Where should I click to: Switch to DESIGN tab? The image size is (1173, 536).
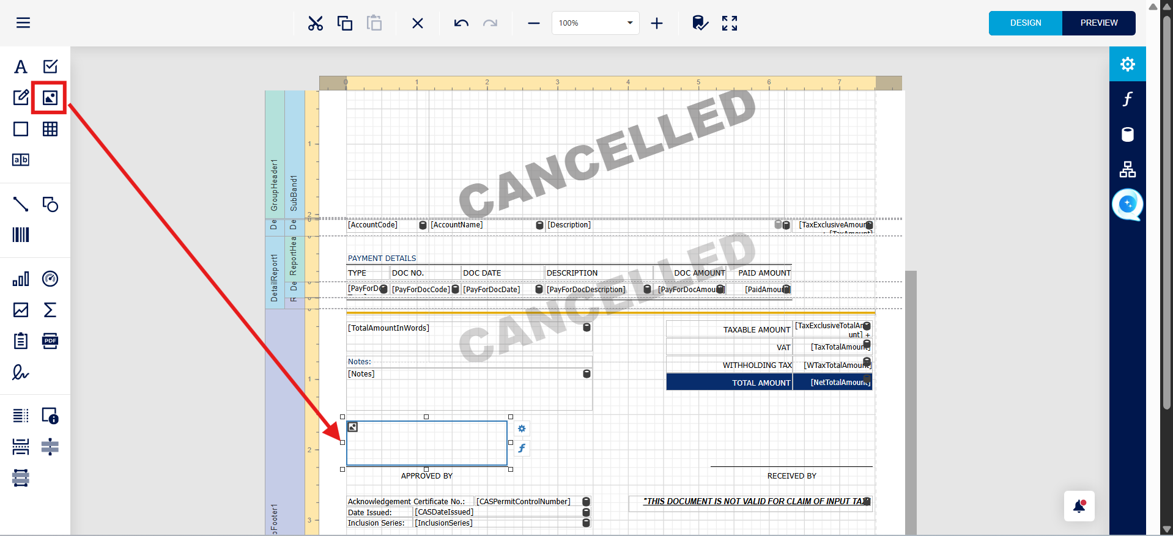pos(1026,23)
